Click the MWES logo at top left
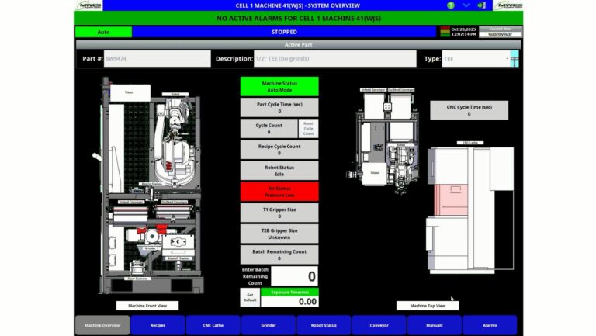 (x=89, y=5)
